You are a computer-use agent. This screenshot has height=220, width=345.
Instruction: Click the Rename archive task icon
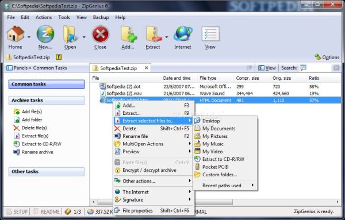click(x=17, y=152)
